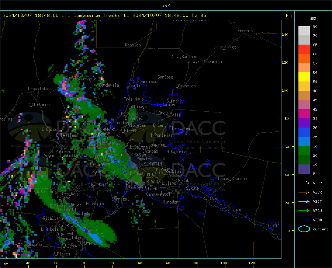
Task: Click the La_Carrera map label
Action: 45,191
